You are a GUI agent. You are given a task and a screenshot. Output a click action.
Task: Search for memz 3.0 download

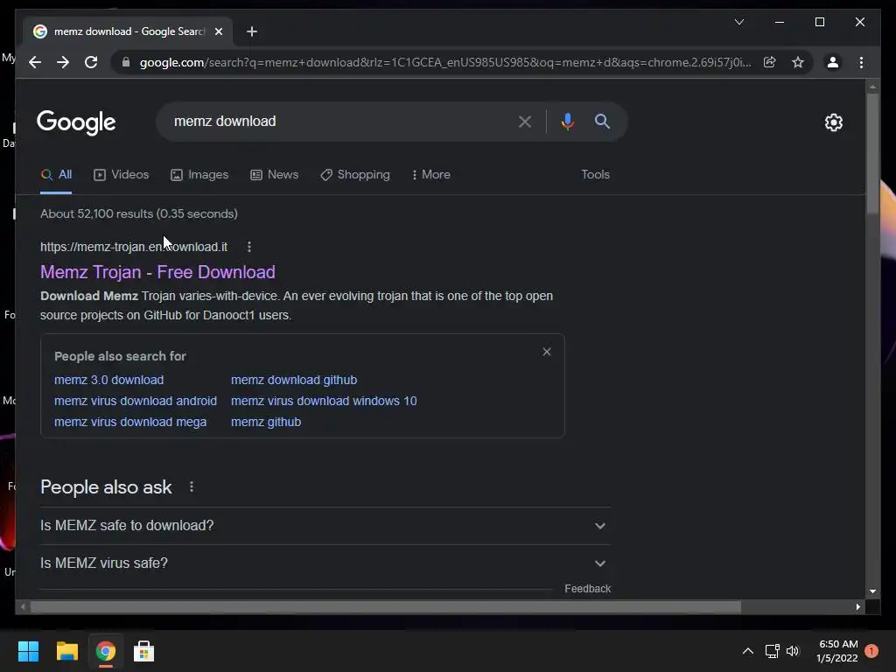click(109, 380)
